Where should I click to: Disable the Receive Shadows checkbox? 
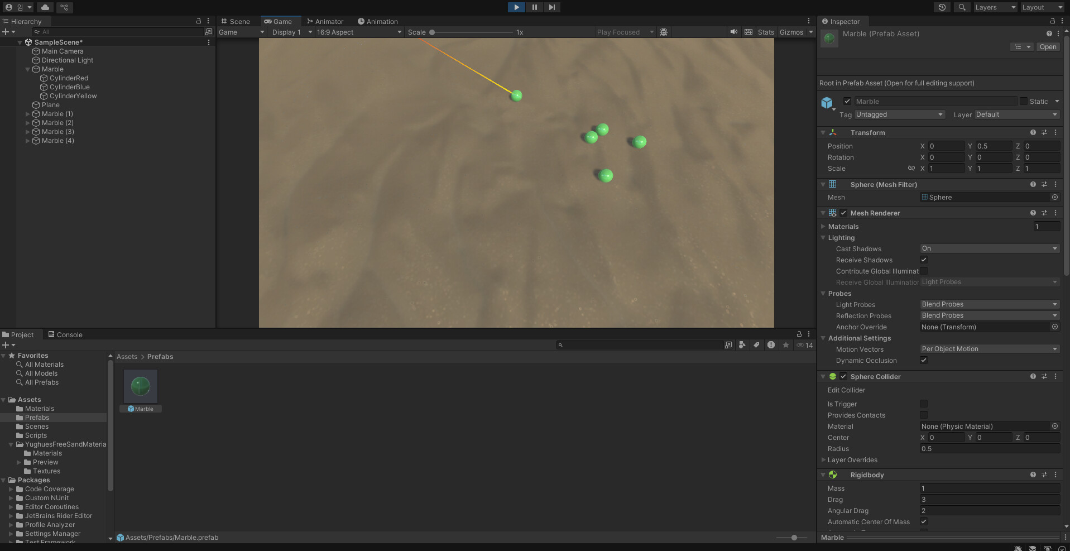[x=924, y=260]
